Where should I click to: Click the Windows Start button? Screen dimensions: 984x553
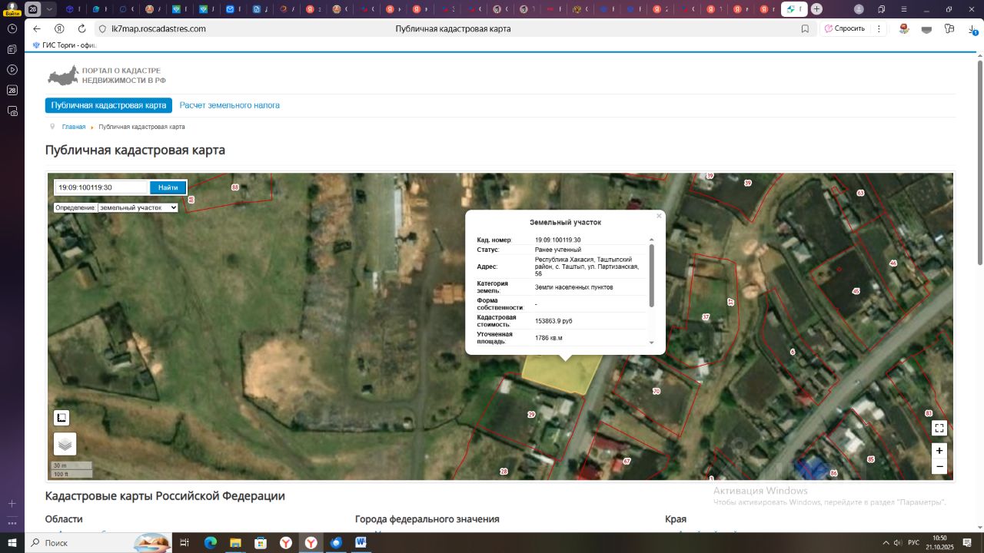pos(12,542)
